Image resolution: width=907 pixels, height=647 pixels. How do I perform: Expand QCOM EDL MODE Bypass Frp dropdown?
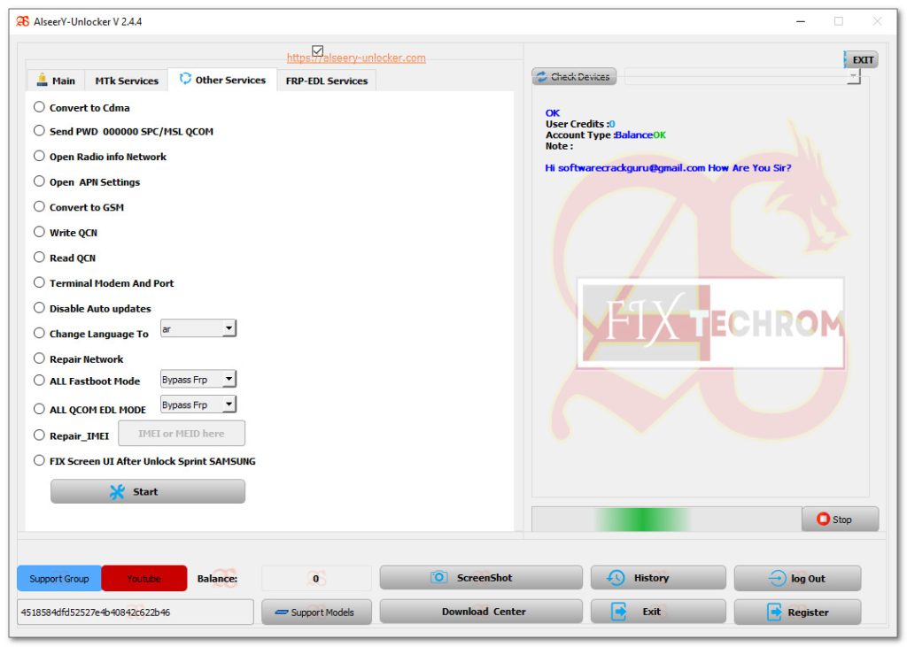point(198,404)
